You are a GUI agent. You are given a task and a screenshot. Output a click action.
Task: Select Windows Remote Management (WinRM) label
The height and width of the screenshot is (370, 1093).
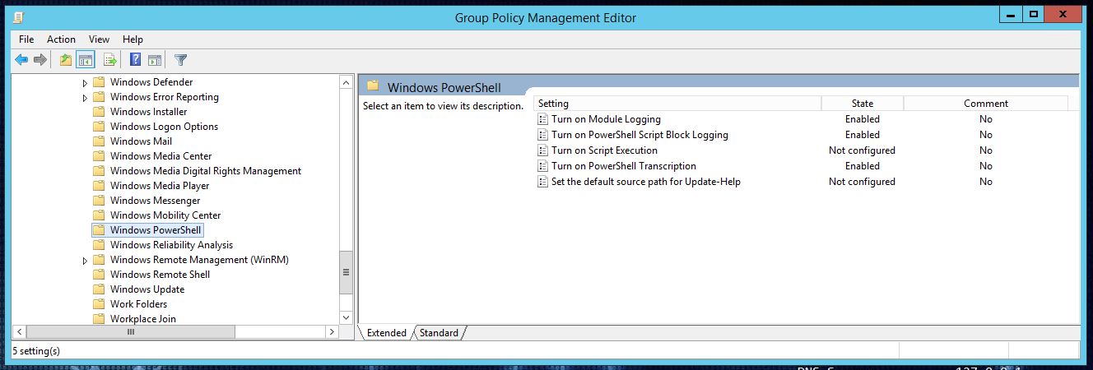(x=199, y=260)
